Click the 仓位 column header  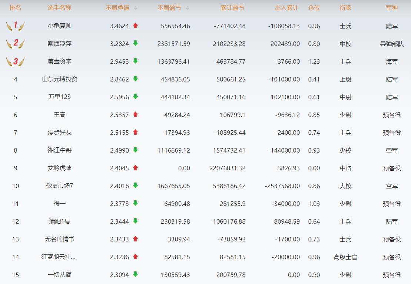point(314,8)
